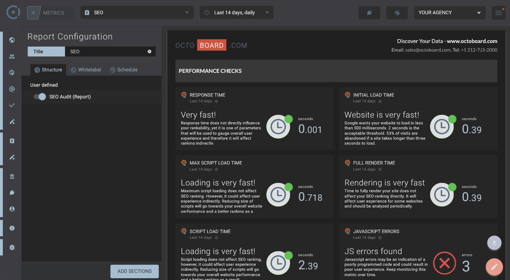Click the RESPONSE TIME widget icon
Screen dimensions: 510x280
[184, 95]
